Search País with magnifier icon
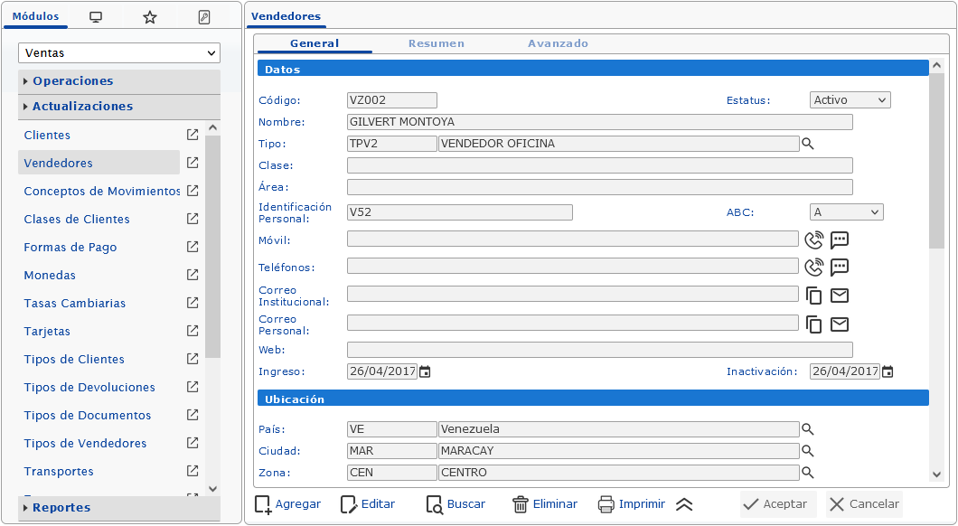Image resolution: width=958 pixels, height=526 pixels. 808,429
